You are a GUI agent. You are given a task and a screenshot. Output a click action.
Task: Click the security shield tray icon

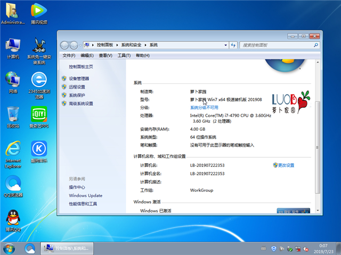(273, 249)
